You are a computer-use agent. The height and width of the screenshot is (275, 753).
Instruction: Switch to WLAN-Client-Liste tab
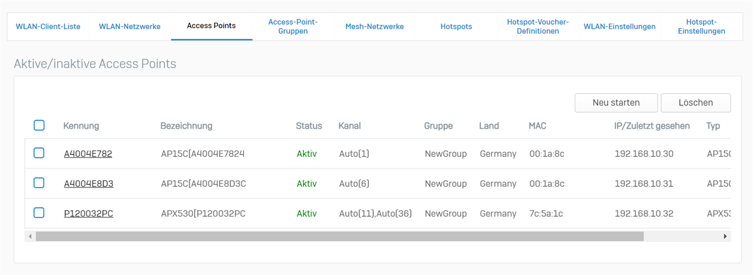coord(48,26)
